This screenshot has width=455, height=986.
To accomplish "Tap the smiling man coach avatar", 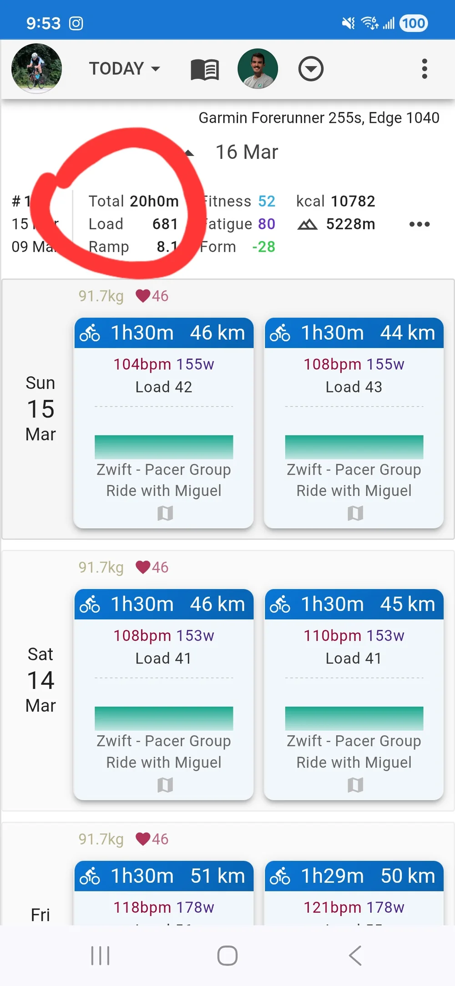I will coord(258,69).
